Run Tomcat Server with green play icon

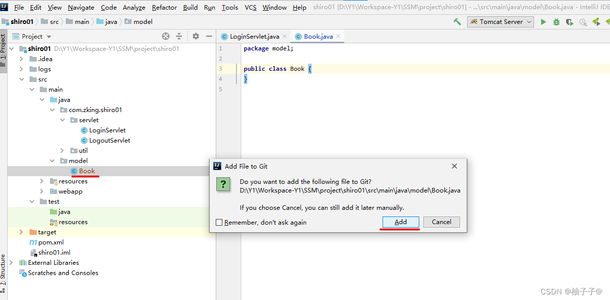[544, 22]
